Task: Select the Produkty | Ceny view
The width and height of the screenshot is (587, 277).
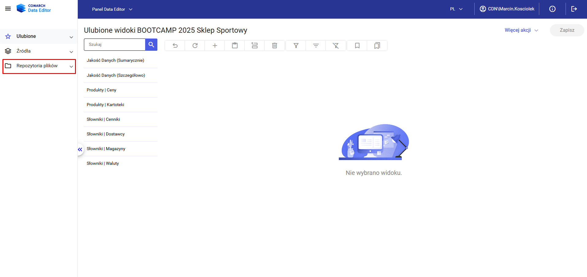Action: click(x=102, y=90)
